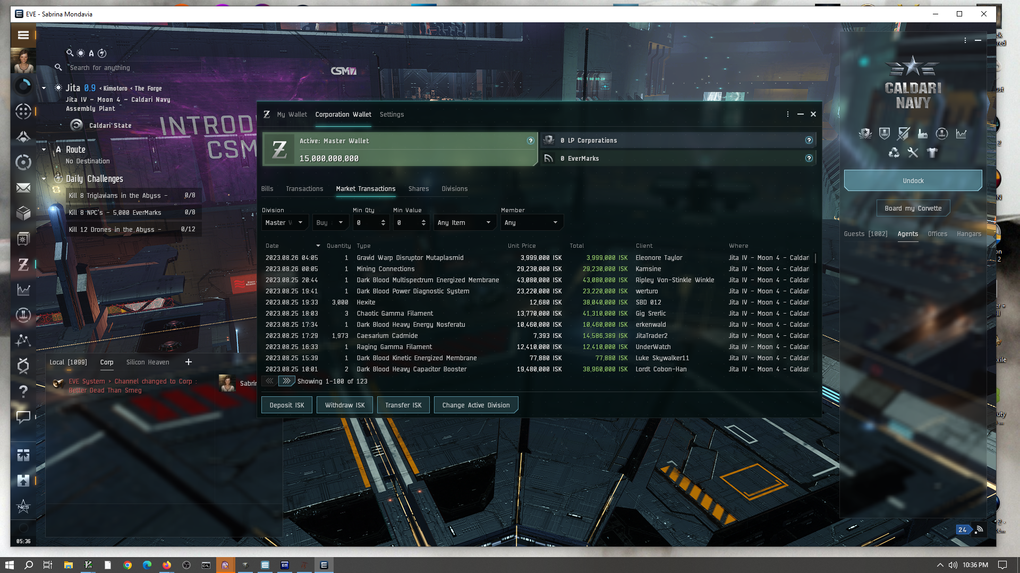Viewport: 1020px width, 573px height.
Task: Open Firefox from the Windows taskbar
Action: pyautogui.click(x=167, y=565)
